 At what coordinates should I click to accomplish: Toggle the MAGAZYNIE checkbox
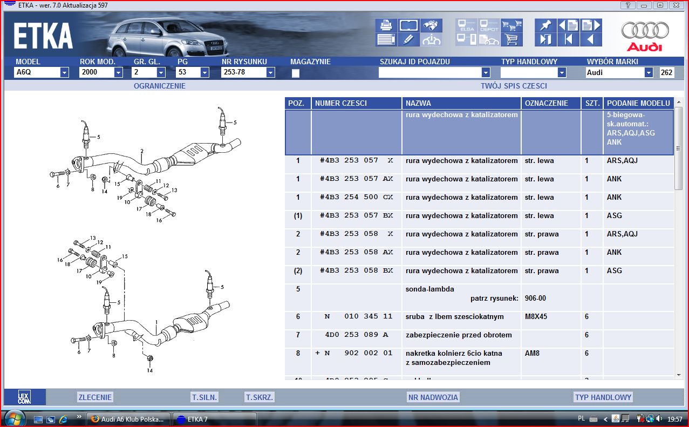[x=295, y=73]
